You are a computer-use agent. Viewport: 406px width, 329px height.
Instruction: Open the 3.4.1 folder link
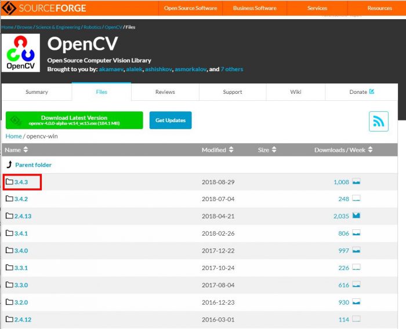pos(21,233)
